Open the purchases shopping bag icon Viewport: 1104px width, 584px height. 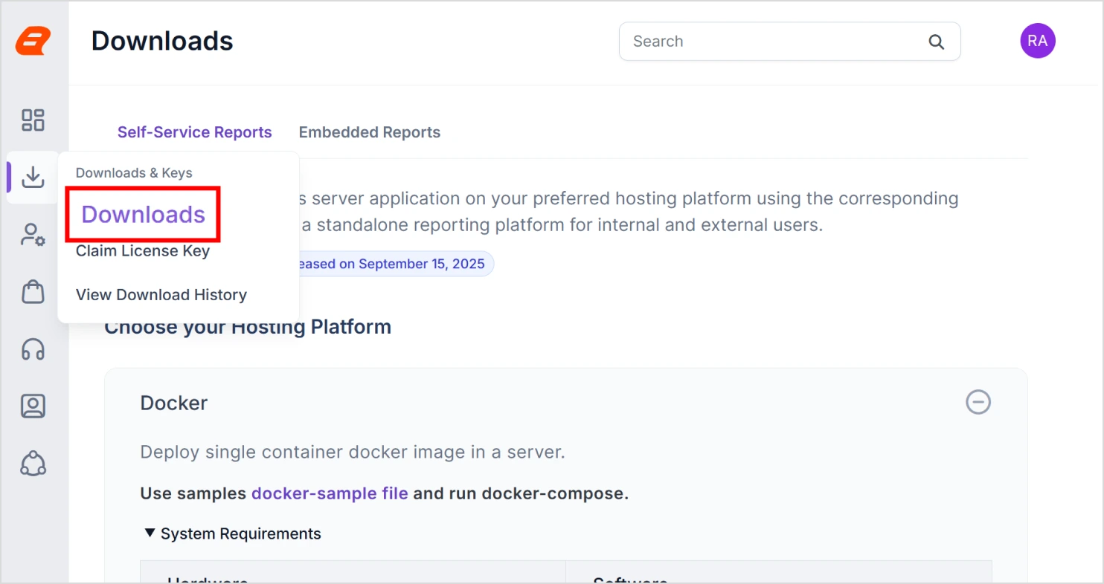tap(33, 291)
